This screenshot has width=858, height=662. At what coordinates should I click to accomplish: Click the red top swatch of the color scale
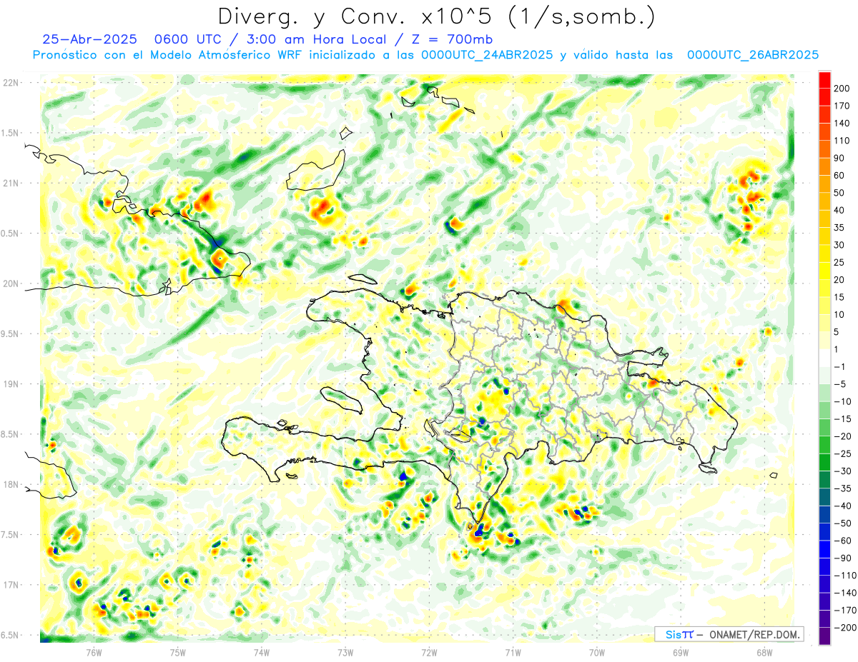click(x=824, y=79)
